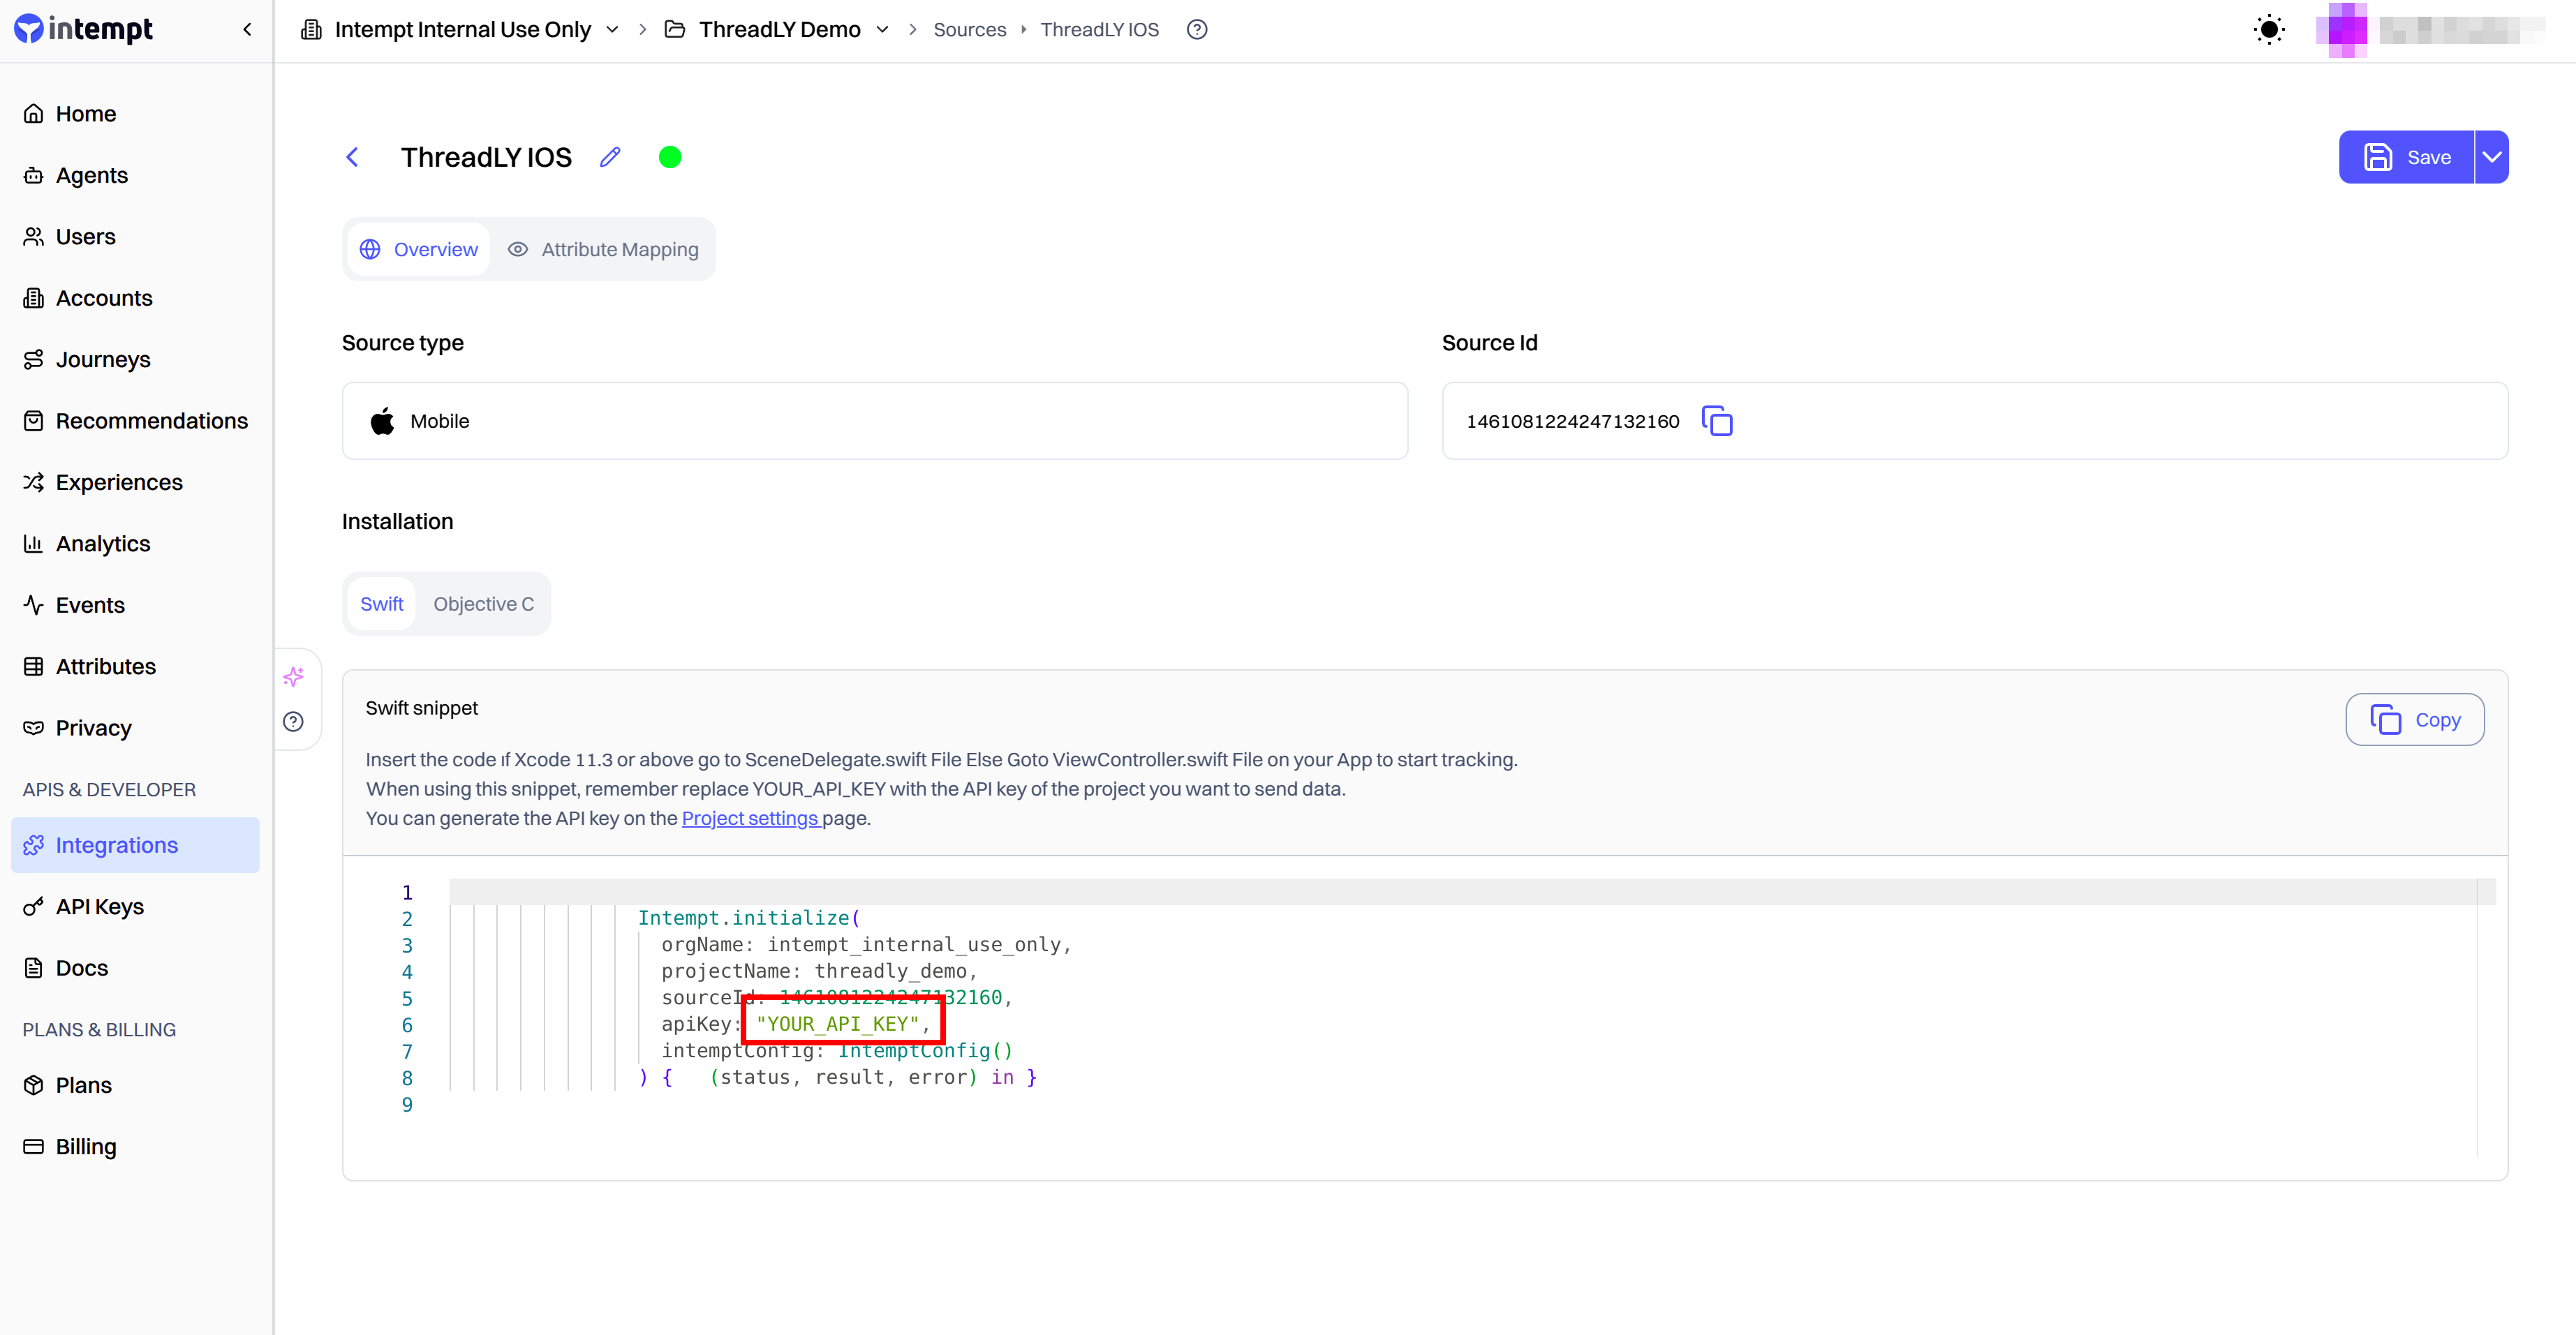
Task: Click the Analytics bar chart icon
Action: point(34,544)
